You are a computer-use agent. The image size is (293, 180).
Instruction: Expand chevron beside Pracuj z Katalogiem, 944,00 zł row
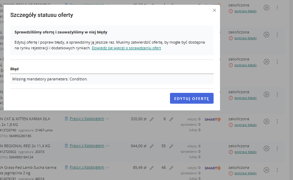107,146
